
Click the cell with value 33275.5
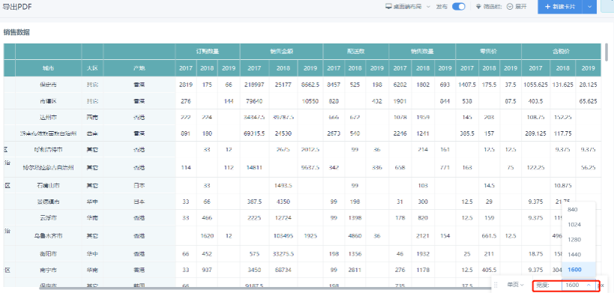283,254
